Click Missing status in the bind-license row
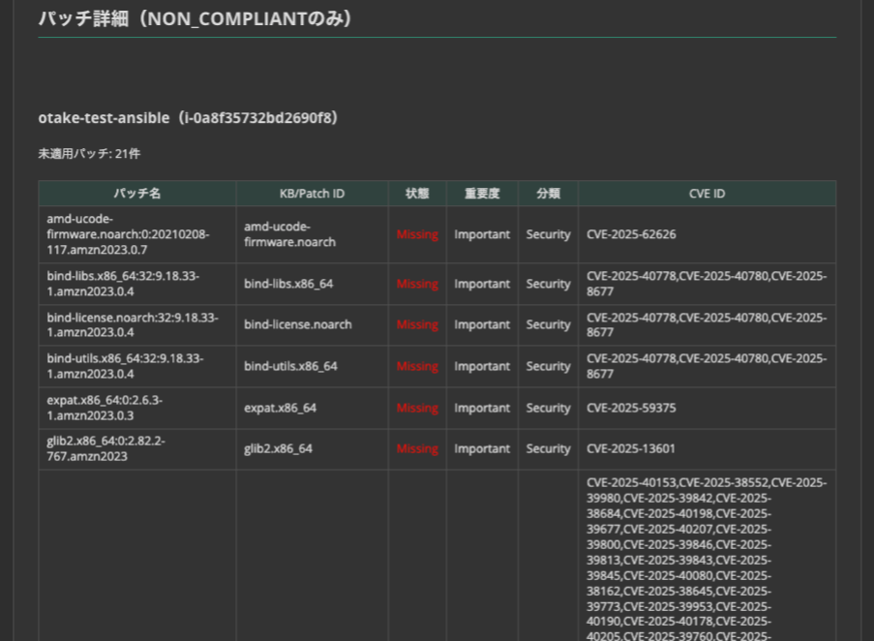 (417, 325)
